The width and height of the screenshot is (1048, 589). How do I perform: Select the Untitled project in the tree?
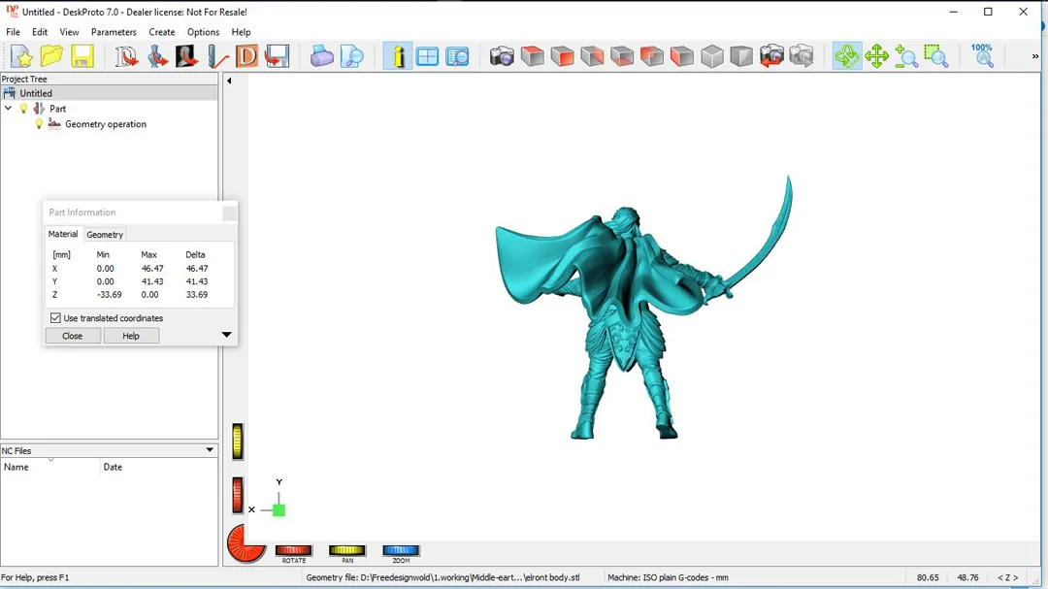[36, 93]
